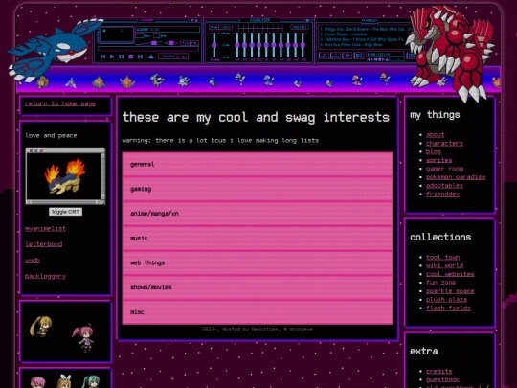Image resolution: width=517 pixels, height=388 pixels.
Task: Open the sparkle space collection link
Action: [450, 291]
